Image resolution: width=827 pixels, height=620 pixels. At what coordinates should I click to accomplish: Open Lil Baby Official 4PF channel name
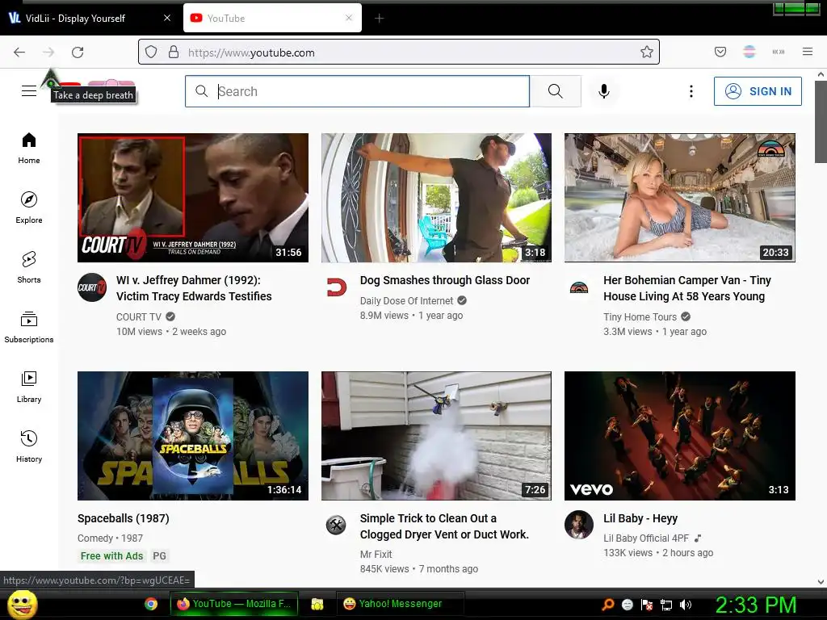point(646,538)
